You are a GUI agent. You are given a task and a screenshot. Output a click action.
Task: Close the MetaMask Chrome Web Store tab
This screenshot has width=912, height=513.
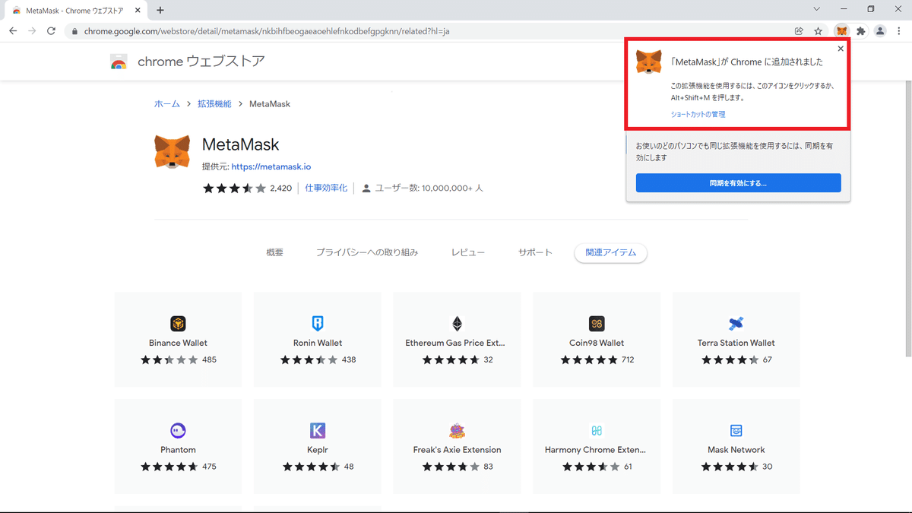coord(138,11)
